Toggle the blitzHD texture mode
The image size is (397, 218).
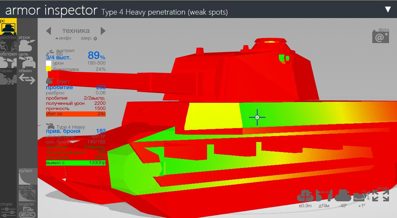pyautogui.click(x=27, y=195)
